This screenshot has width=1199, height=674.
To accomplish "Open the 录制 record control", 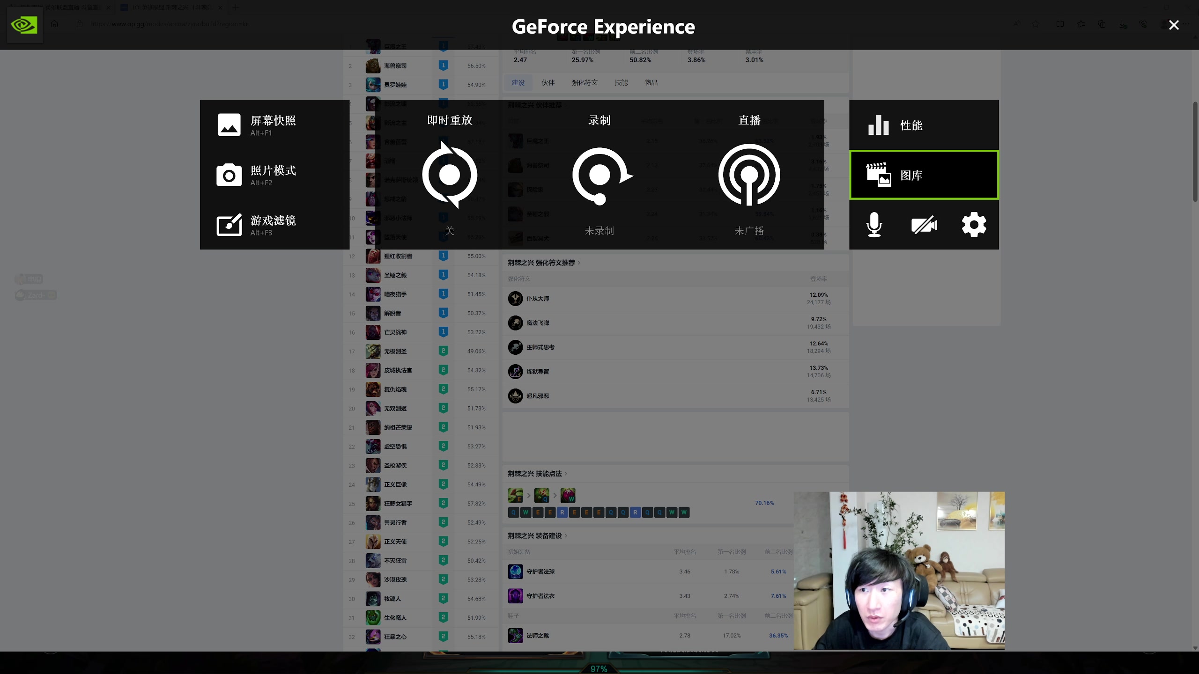I will (599, 175).
